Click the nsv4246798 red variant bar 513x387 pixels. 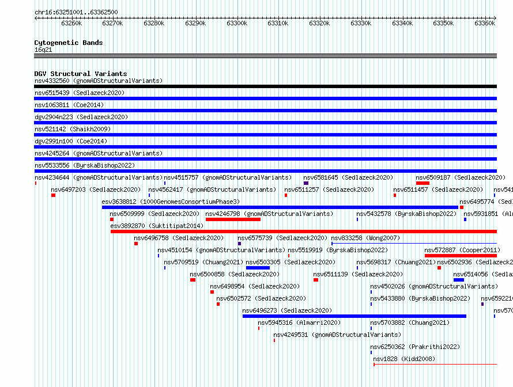click(x=233, y=219)
